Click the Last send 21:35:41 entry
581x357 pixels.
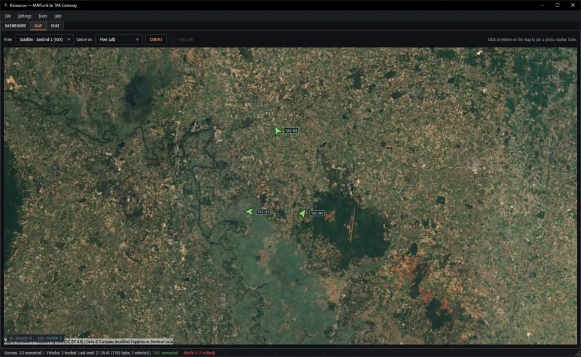pyautogui.click(x=114, y=353)
